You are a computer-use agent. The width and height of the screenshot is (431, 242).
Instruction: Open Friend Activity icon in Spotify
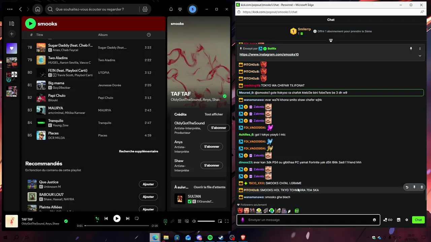coord(180,9)
